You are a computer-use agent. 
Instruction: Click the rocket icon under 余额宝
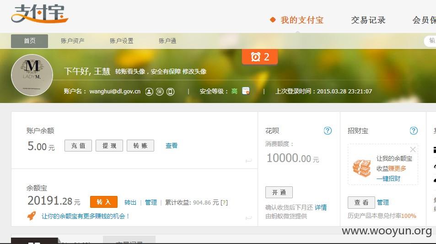(x=32, y=216)
